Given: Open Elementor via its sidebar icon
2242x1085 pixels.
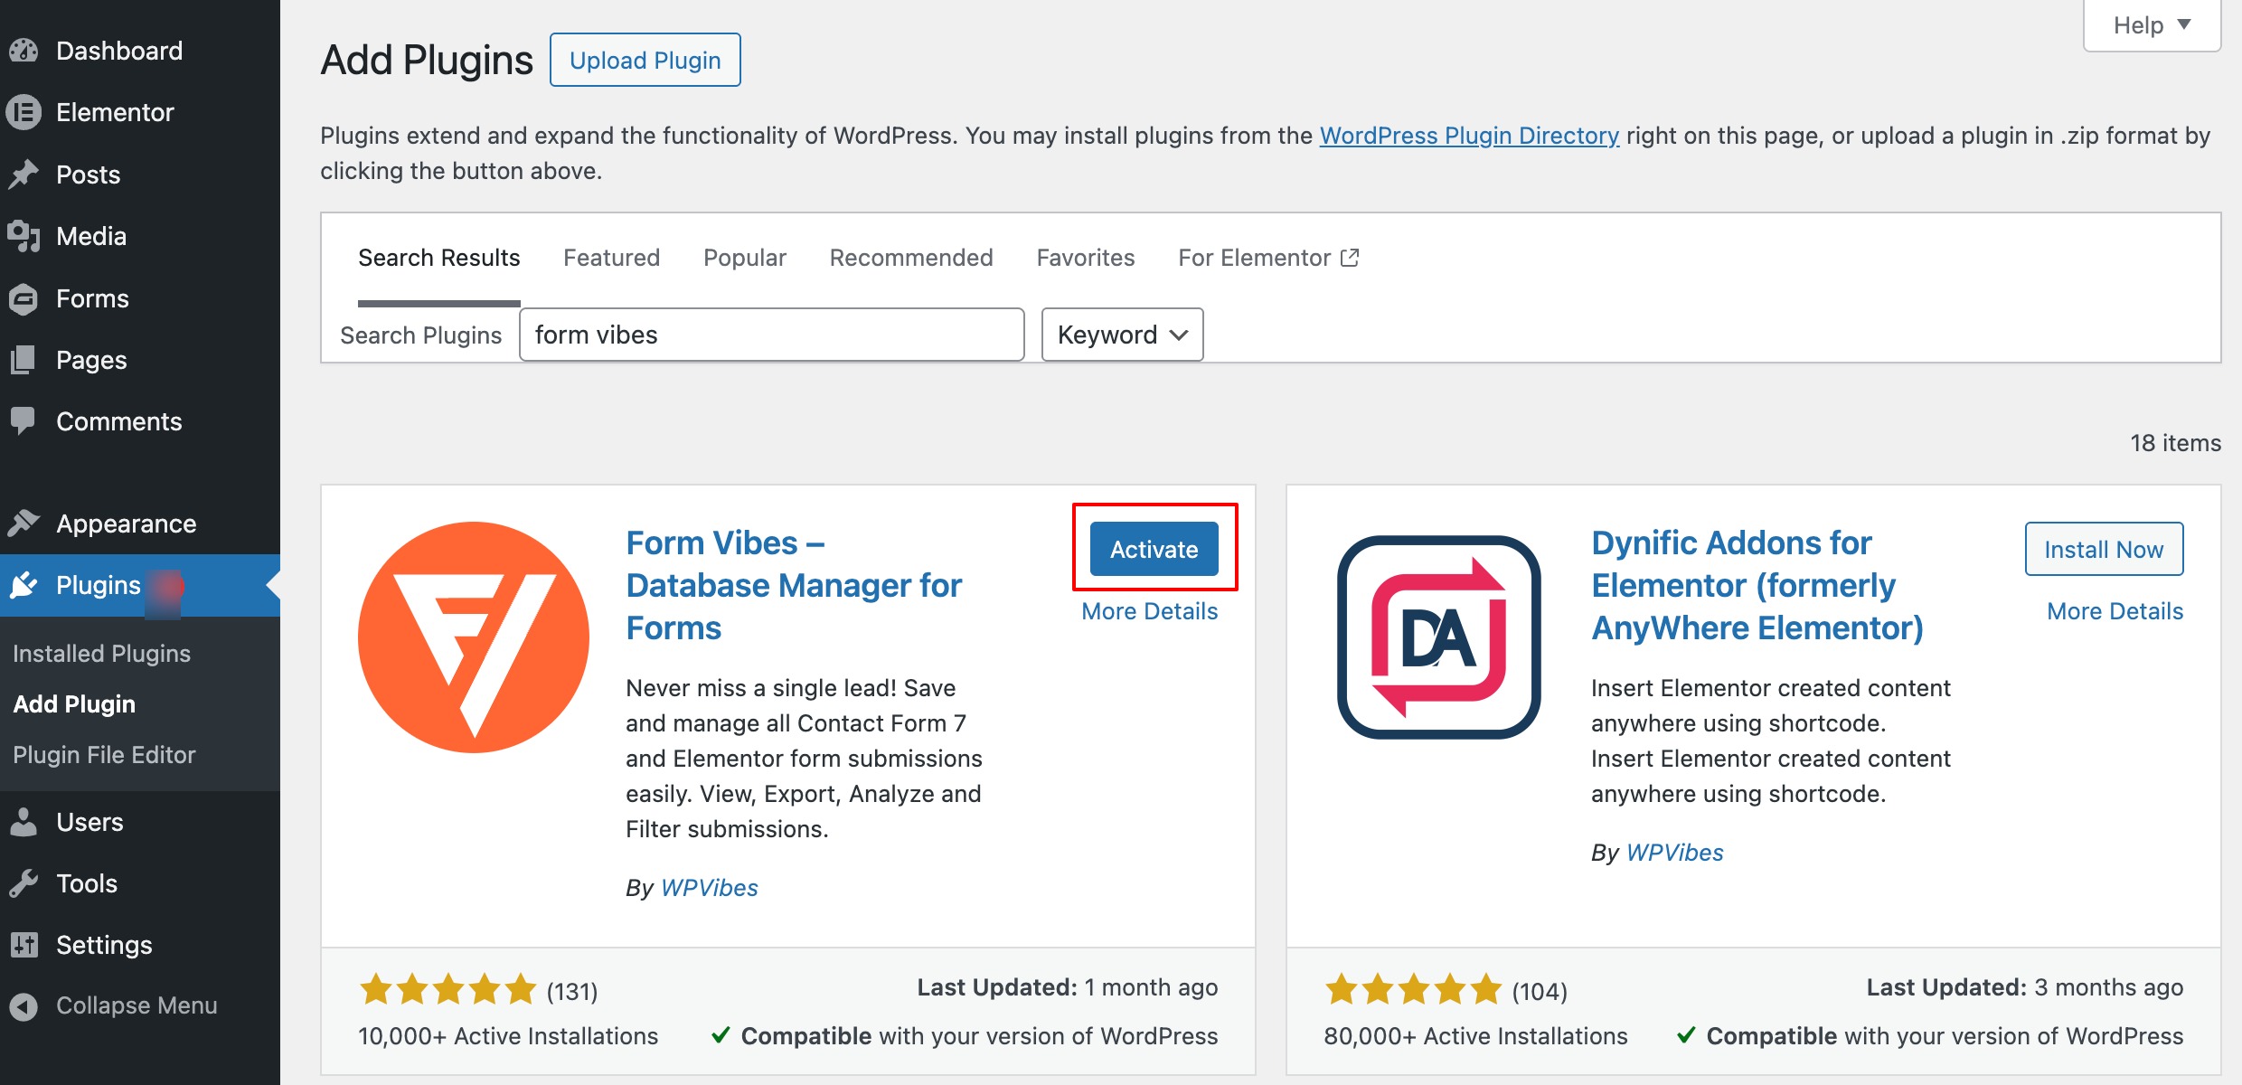Looking at the screenshot, I should point(24,112).
